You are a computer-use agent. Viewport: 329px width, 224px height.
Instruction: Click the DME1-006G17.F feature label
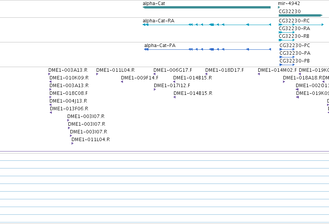click(173, 70)
